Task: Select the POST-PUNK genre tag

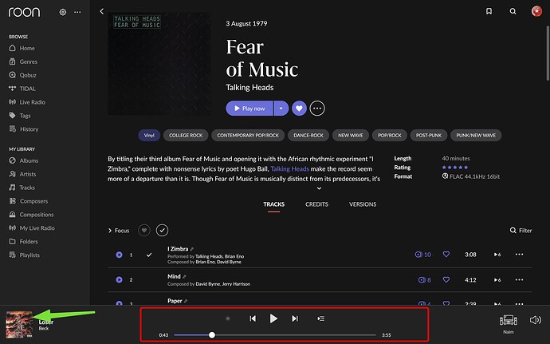Action: tap(429, 135)
